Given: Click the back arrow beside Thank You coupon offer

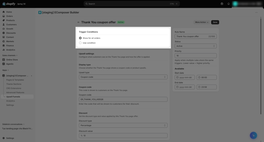Looking at the screenshot, I should coord(79,22).
